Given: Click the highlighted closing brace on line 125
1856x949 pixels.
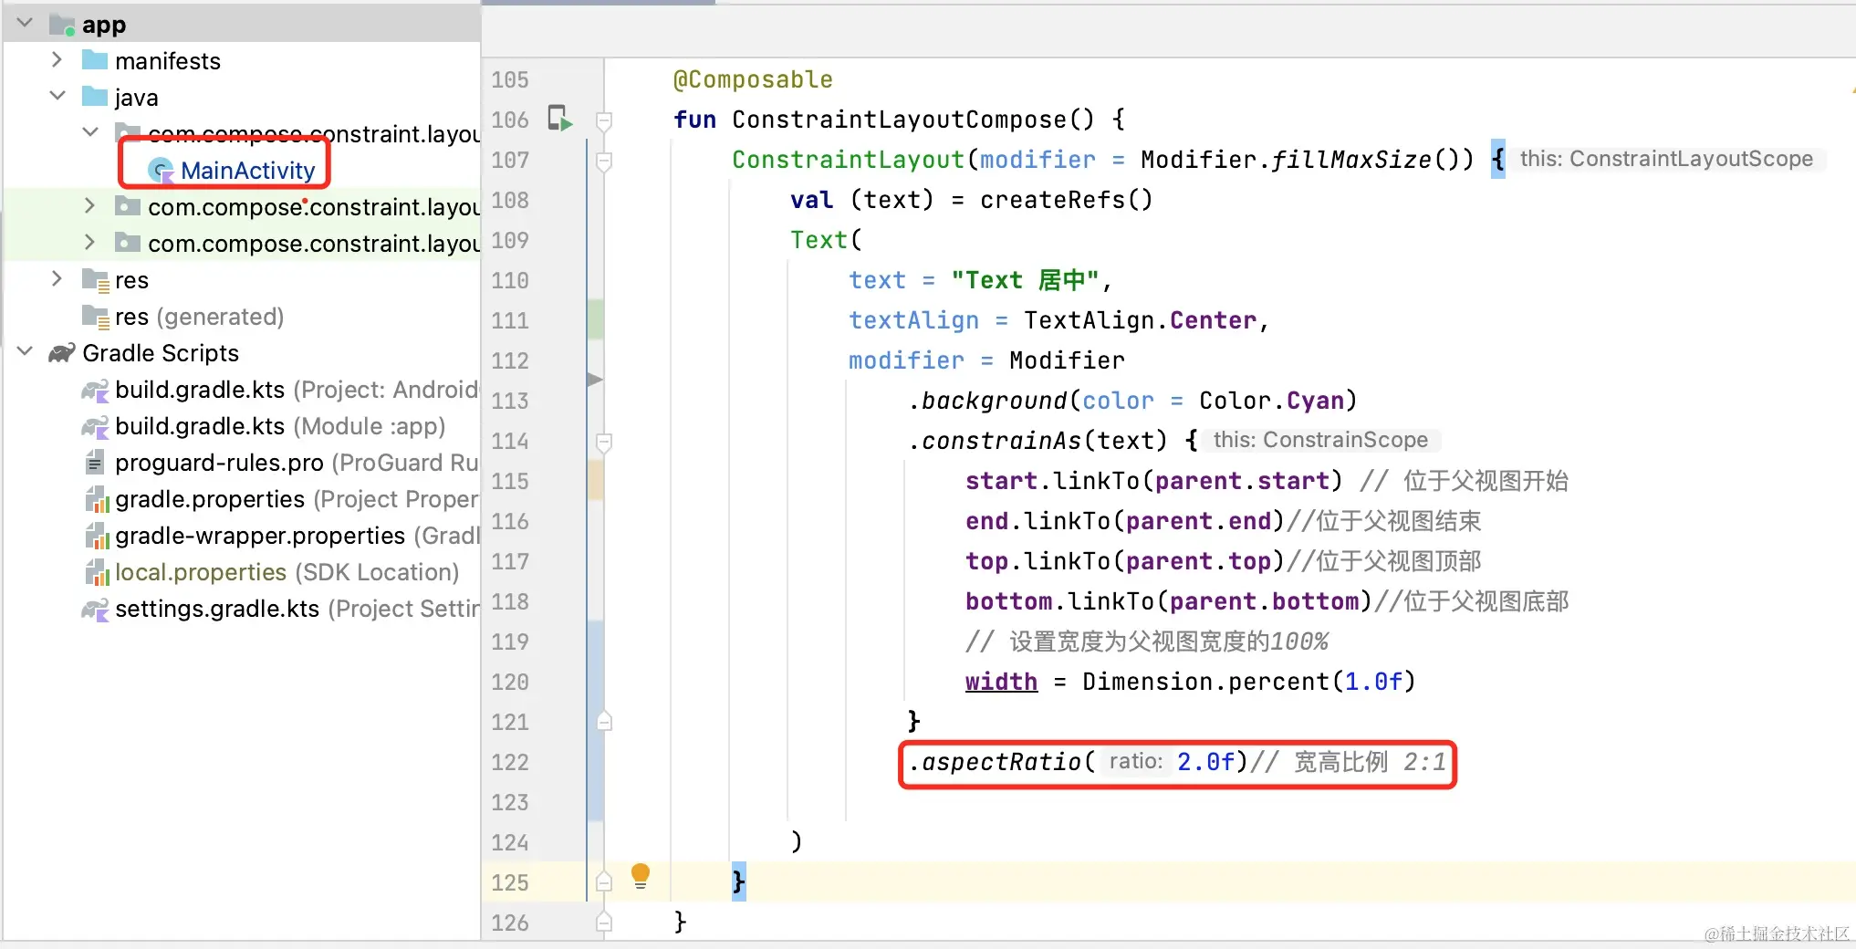Looking at the screenshot, I should 738,882.
